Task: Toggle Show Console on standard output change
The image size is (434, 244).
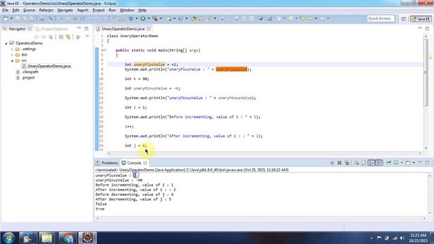Action: coord(372,163)
